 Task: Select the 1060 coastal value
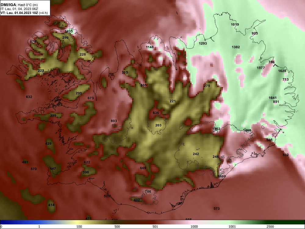(x=222, y=176)
